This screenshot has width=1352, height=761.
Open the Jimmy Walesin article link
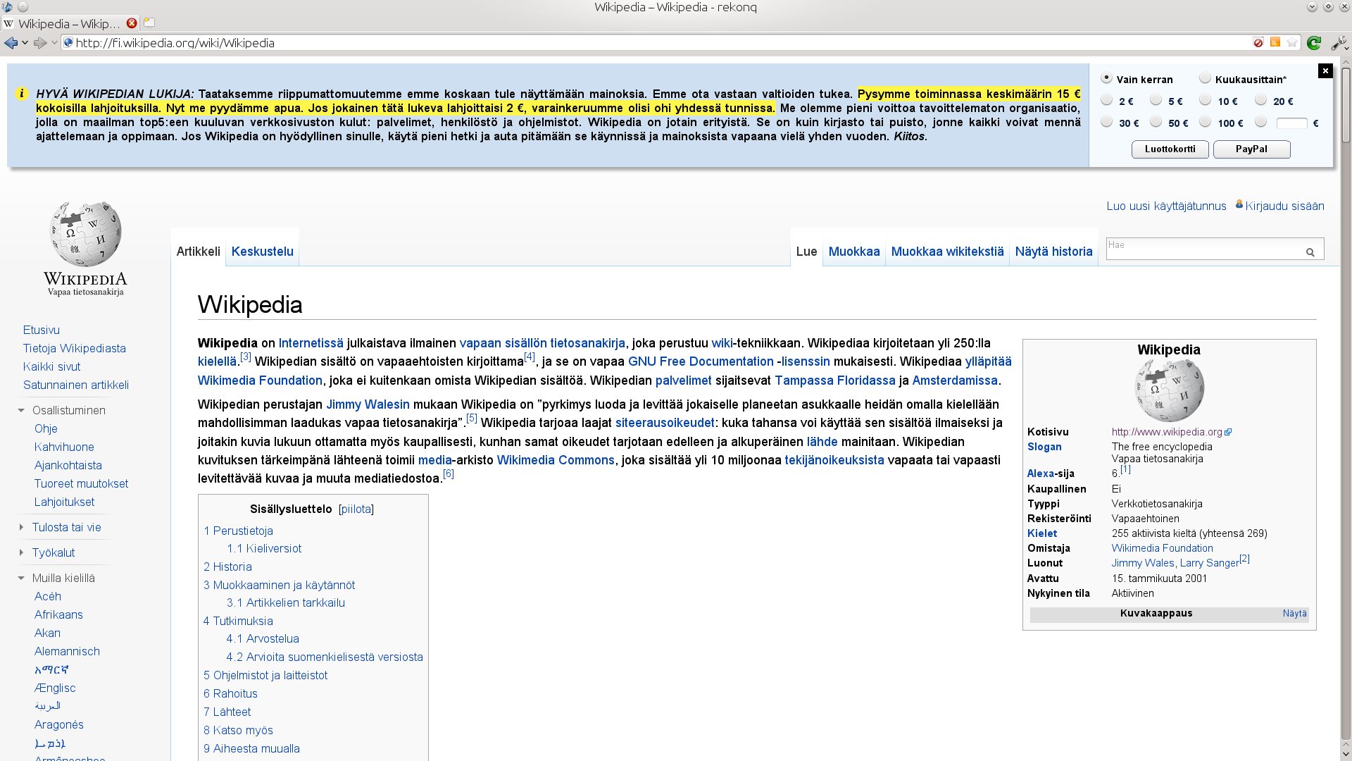[368, 404]
